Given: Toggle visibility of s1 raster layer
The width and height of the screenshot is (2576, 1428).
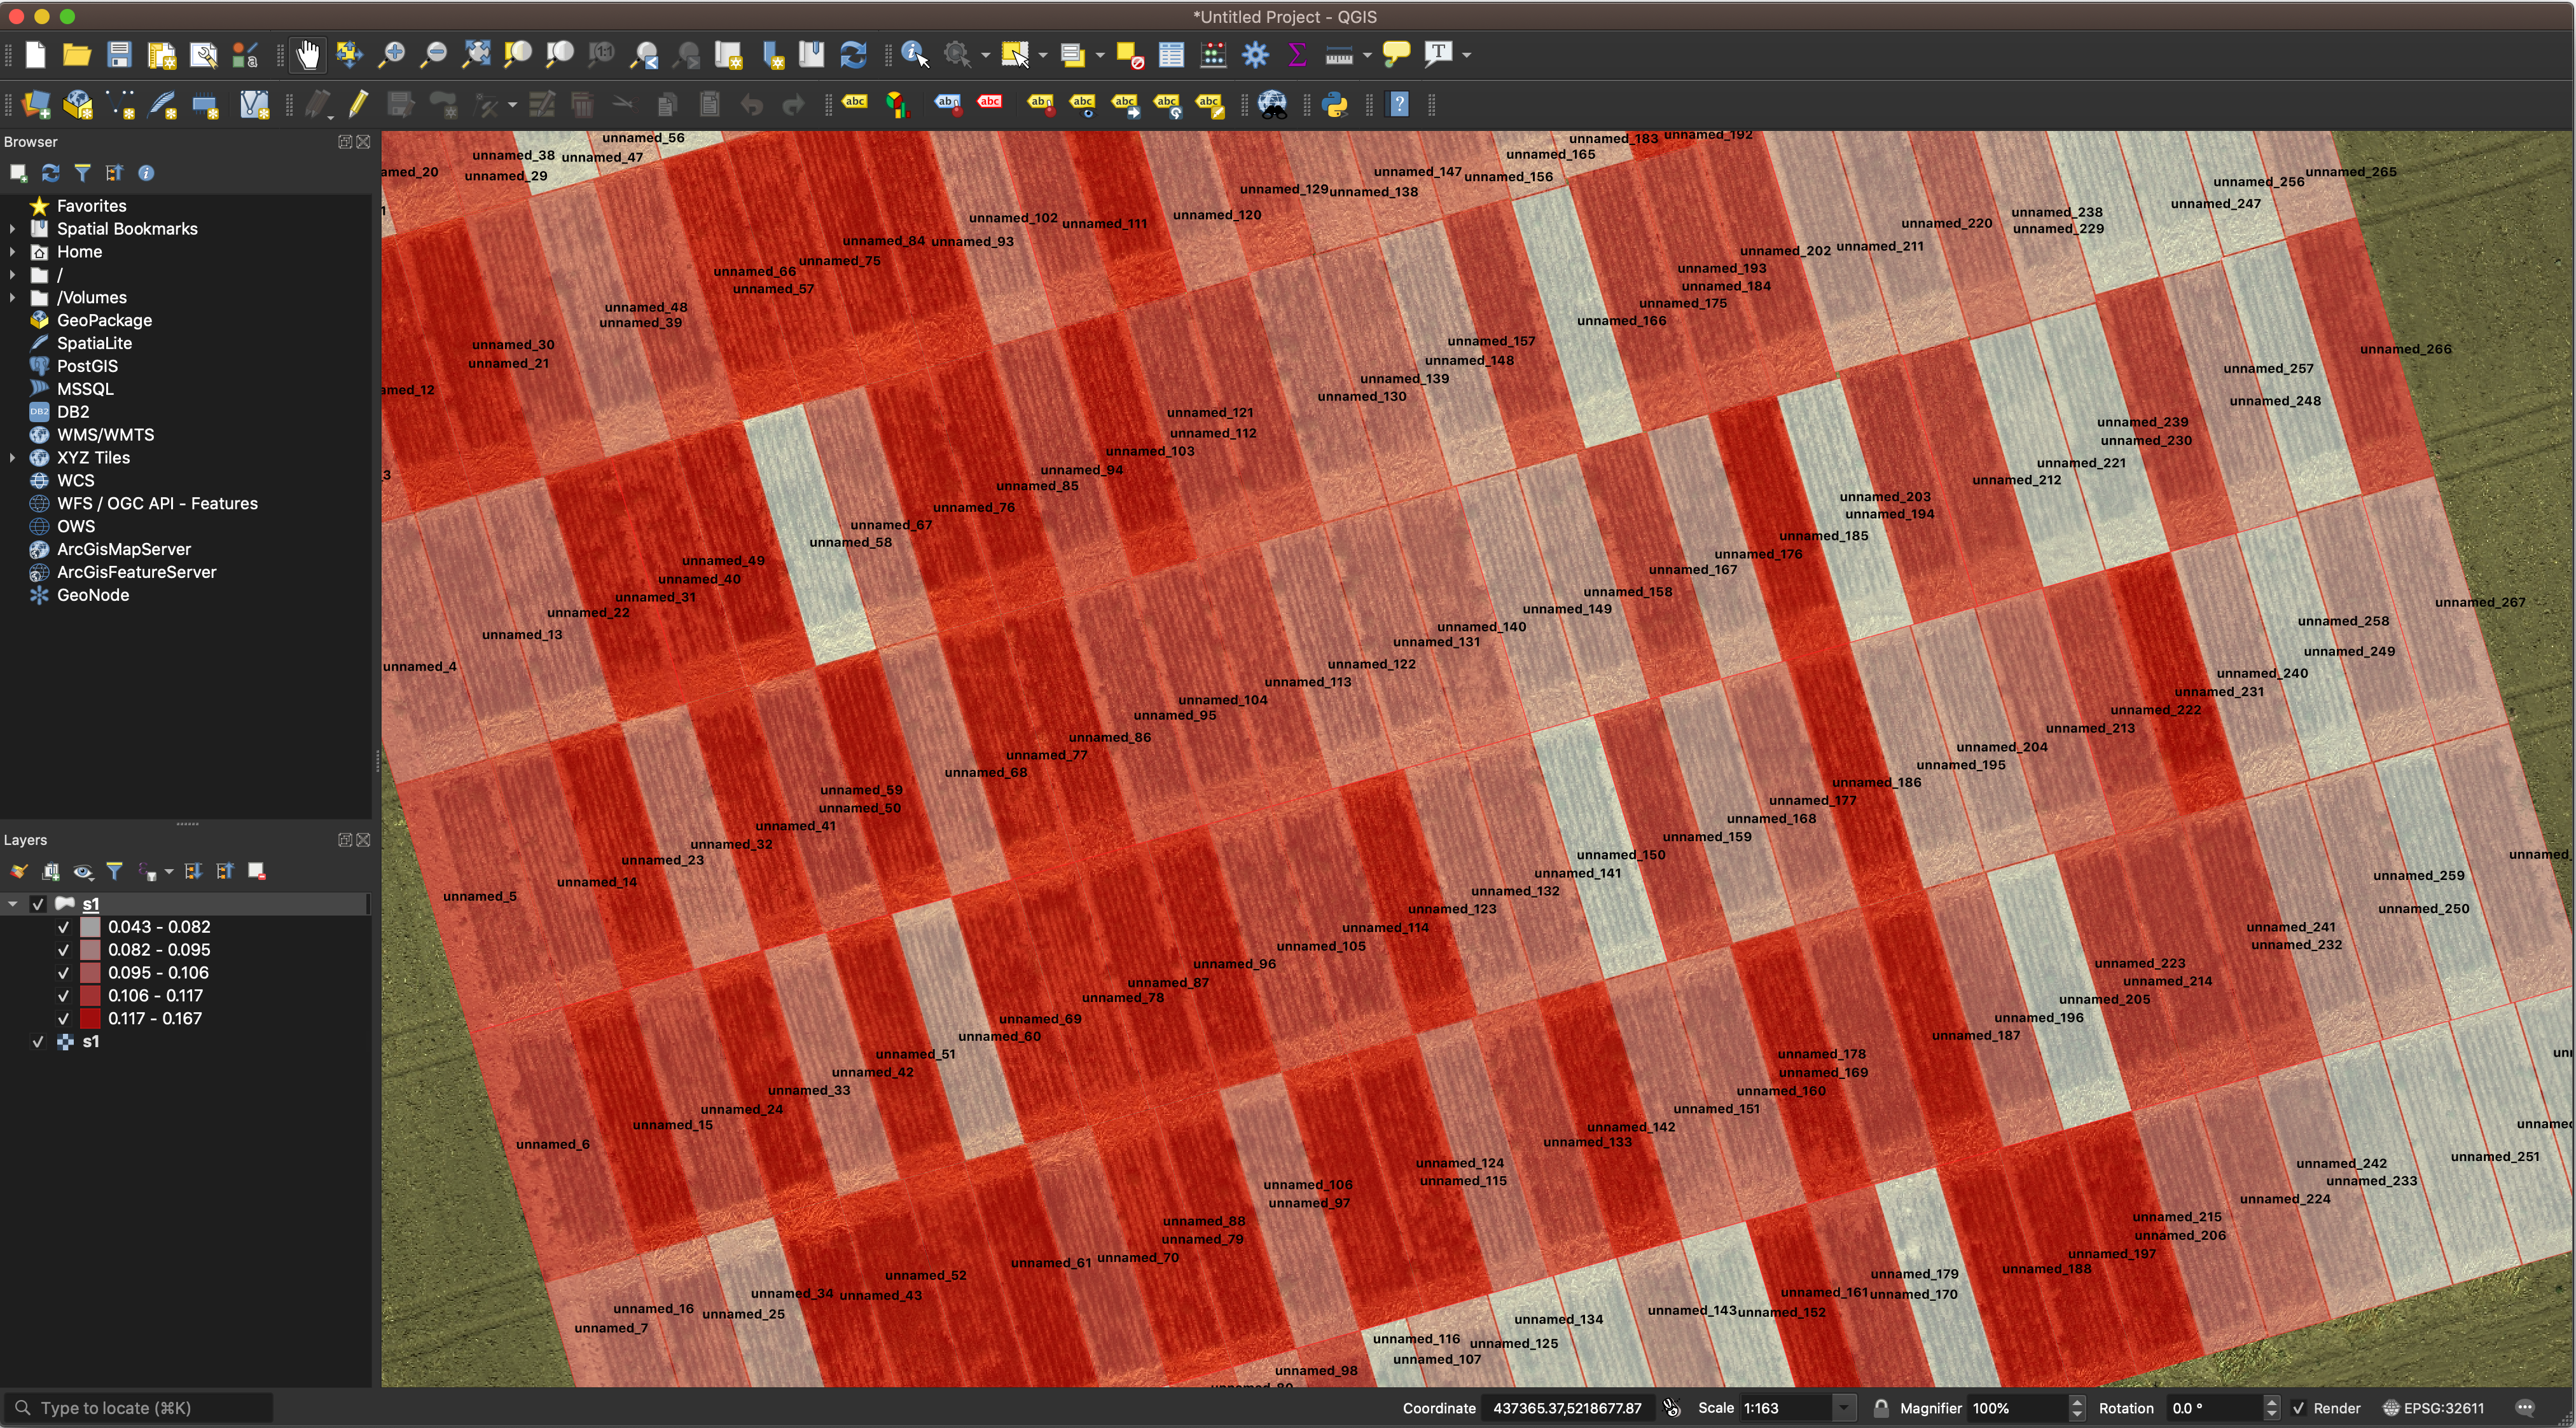Looking at the screenshot, I should click(38, 1041).
